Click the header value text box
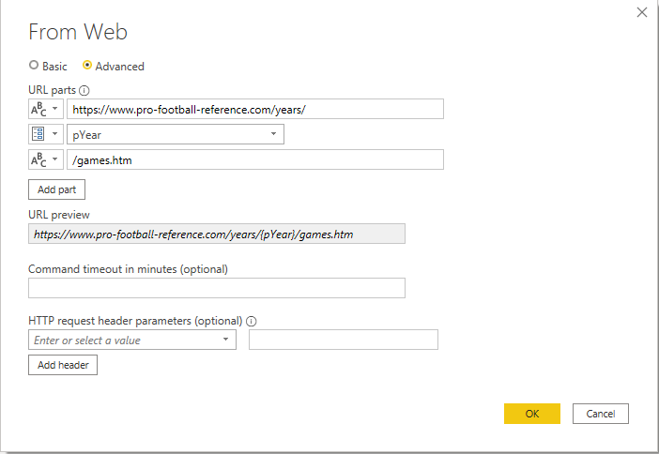This screenshot has width=659, height=454. pyautogui.click(x=343, y=340)
